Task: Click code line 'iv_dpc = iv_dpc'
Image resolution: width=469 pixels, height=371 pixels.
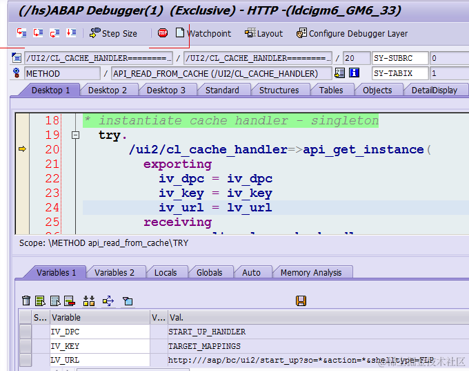Action: coord(216,179)
